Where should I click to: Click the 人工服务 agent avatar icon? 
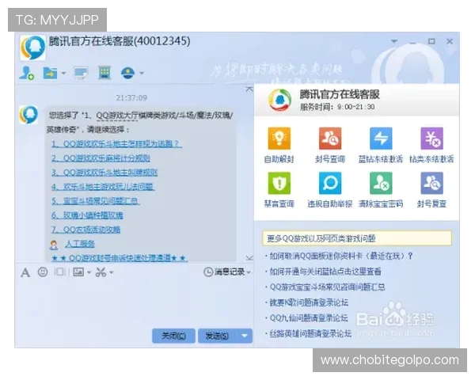point(54,245)
